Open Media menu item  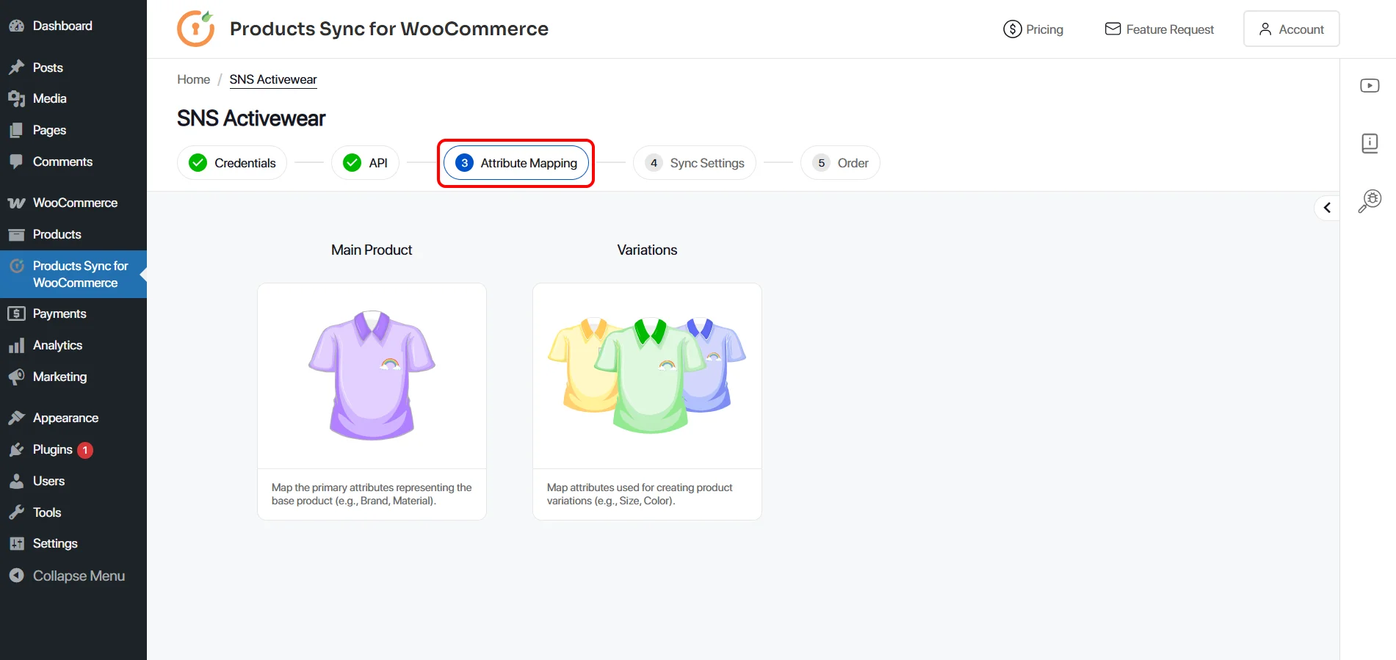coord(73,98)
